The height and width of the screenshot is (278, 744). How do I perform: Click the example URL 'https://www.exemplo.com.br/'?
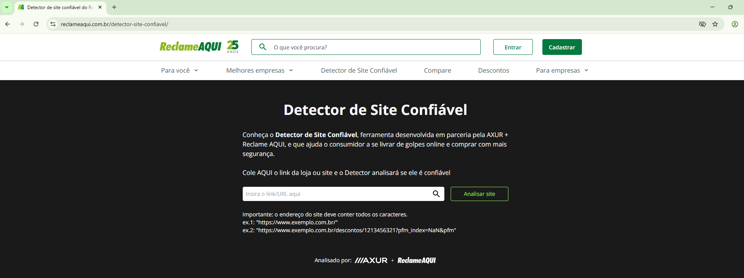click(297, 222)
